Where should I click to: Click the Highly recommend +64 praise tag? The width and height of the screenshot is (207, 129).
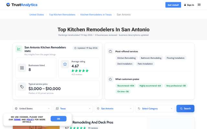pyautogui.click(x=150, y=86)
